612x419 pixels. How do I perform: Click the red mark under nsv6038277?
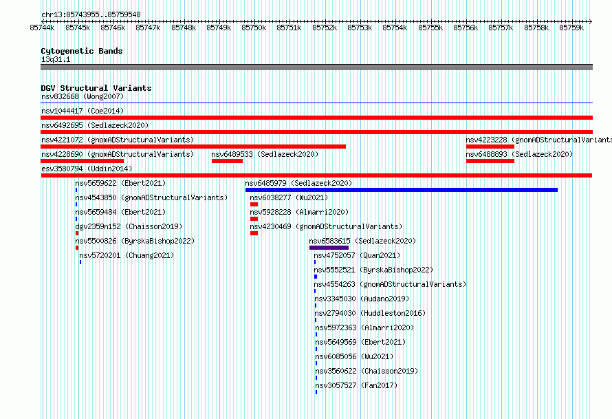tap(254, 204)
